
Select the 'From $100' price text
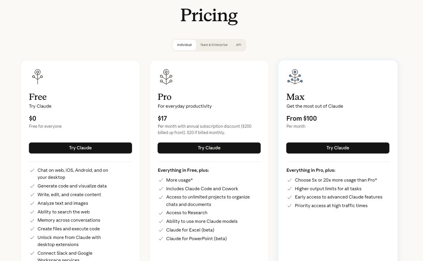(302, 118)
